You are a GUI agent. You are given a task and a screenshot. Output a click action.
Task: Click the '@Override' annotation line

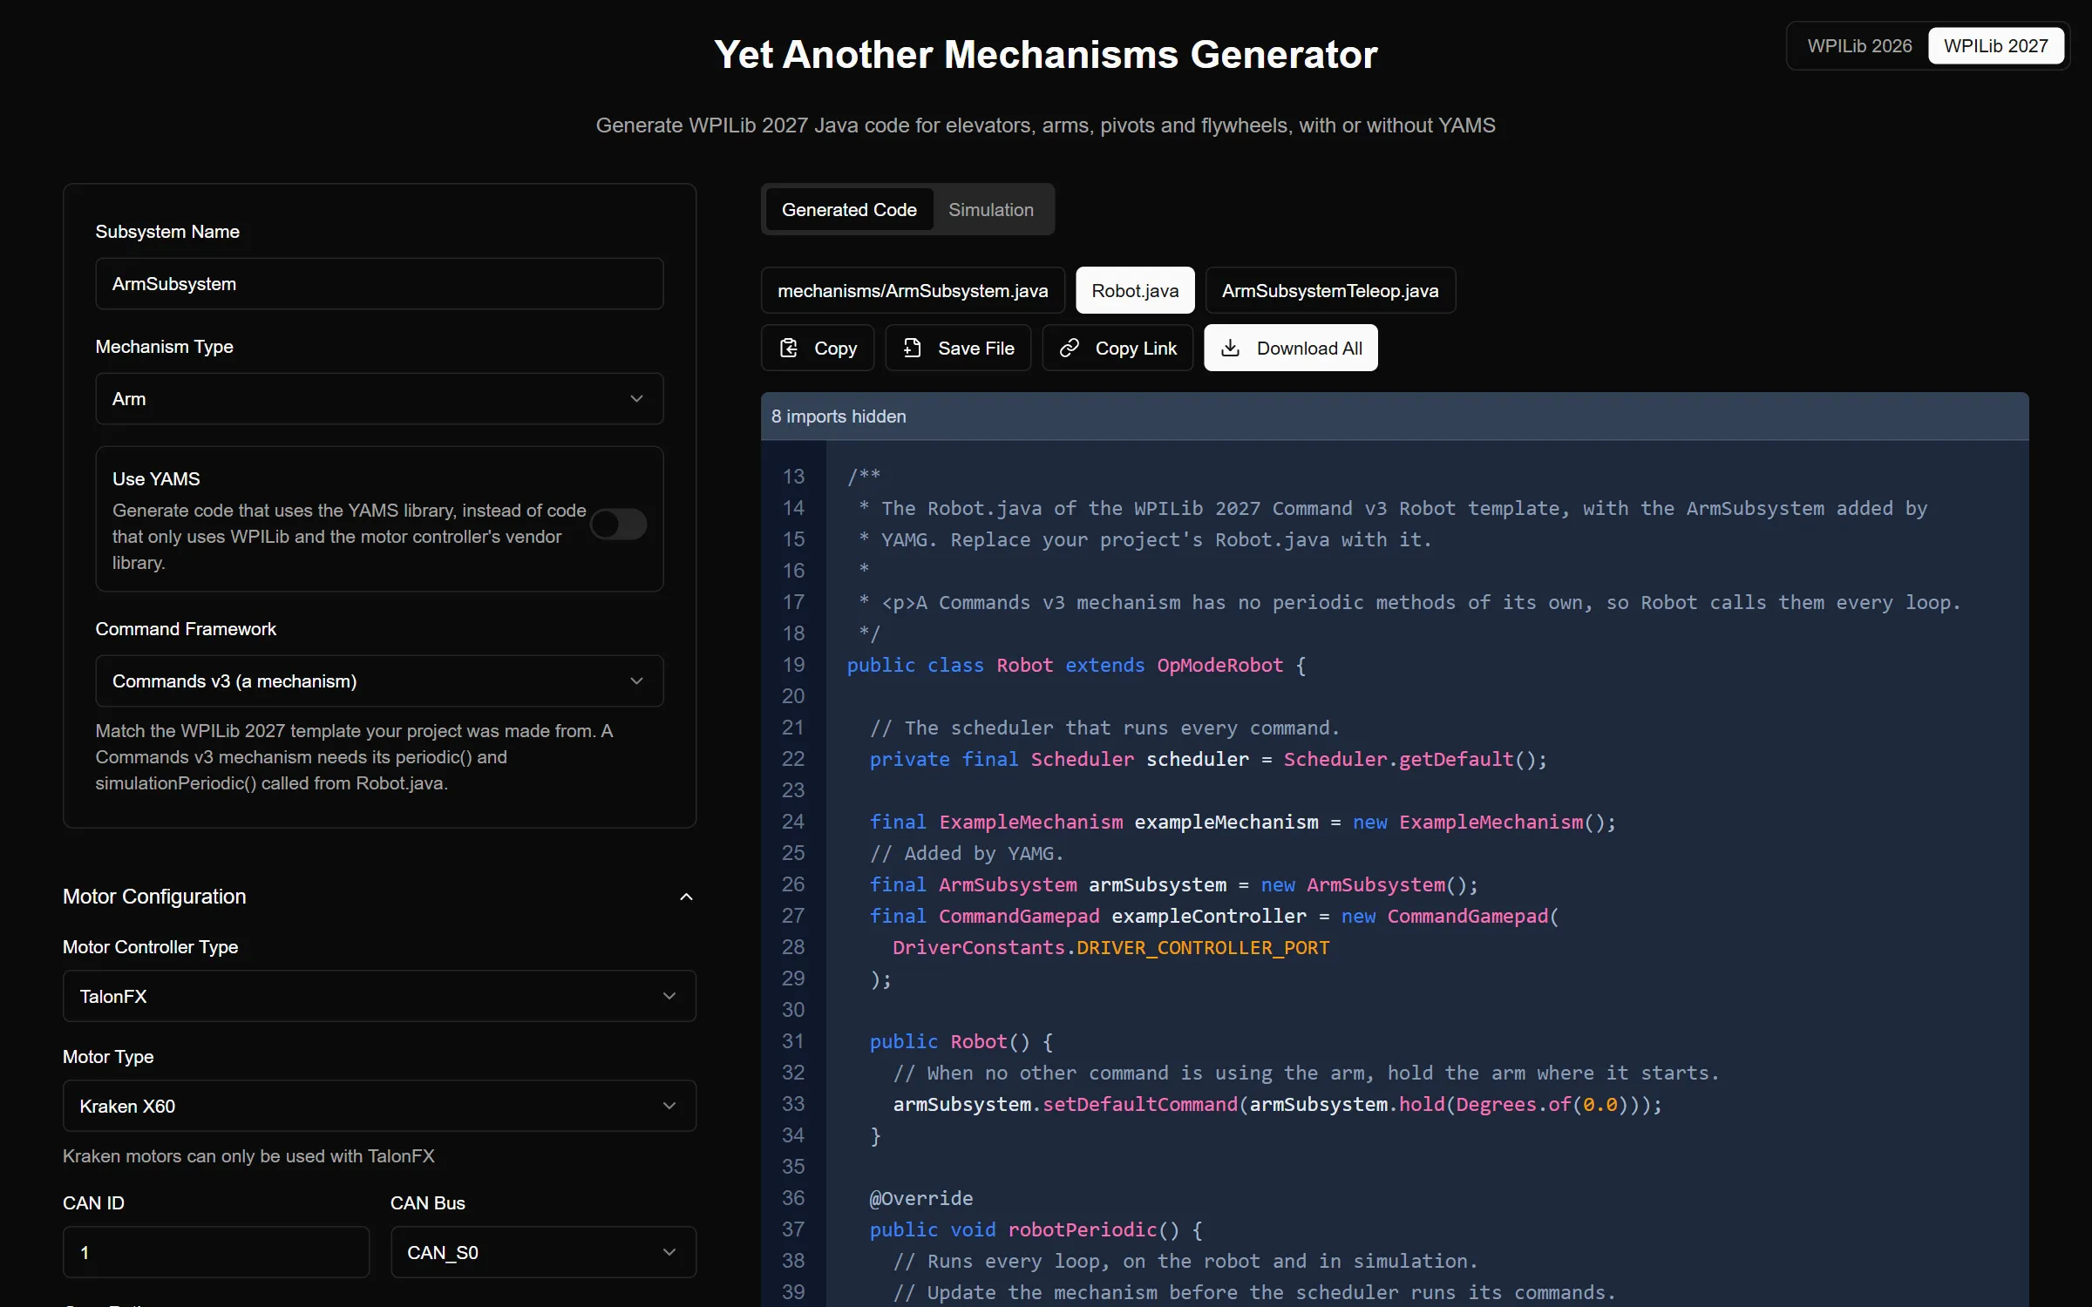(921, 1198)
